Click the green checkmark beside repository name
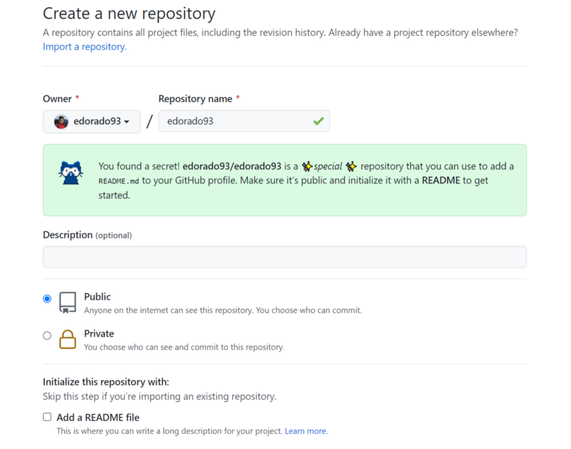 click(319, 121)
